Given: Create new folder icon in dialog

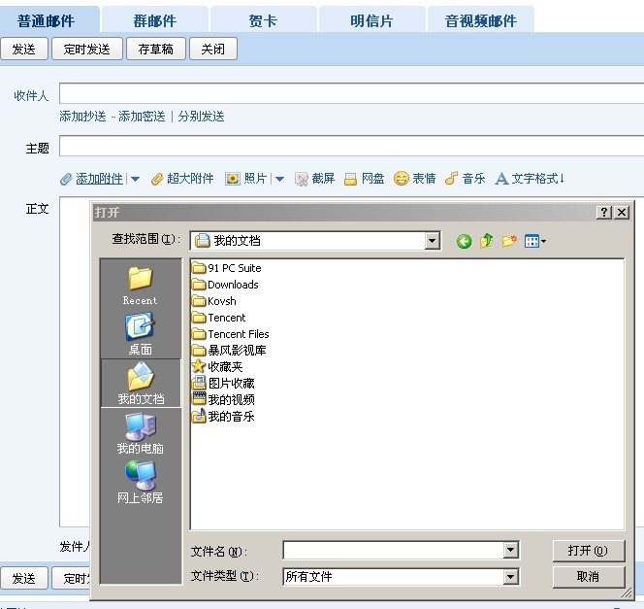Looking at the screenshot, I should pyautogui.click(x=509, y=241).
